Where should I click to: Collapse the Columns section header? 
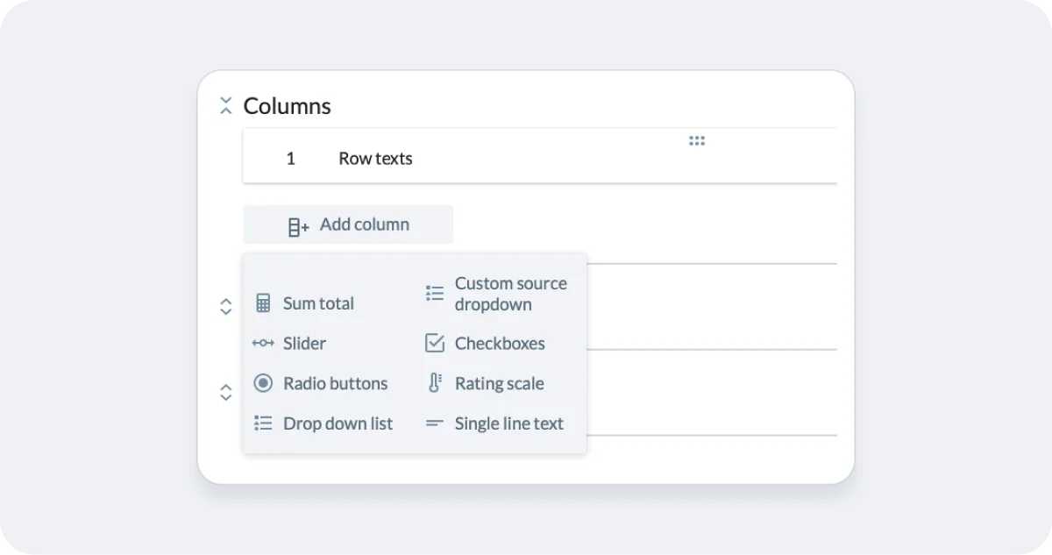pos(226,105)
